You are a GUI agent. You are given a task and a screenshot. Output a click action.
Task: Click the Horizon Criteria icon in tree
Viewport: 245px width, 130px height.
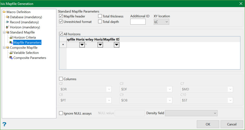click(x=11, y=37)
